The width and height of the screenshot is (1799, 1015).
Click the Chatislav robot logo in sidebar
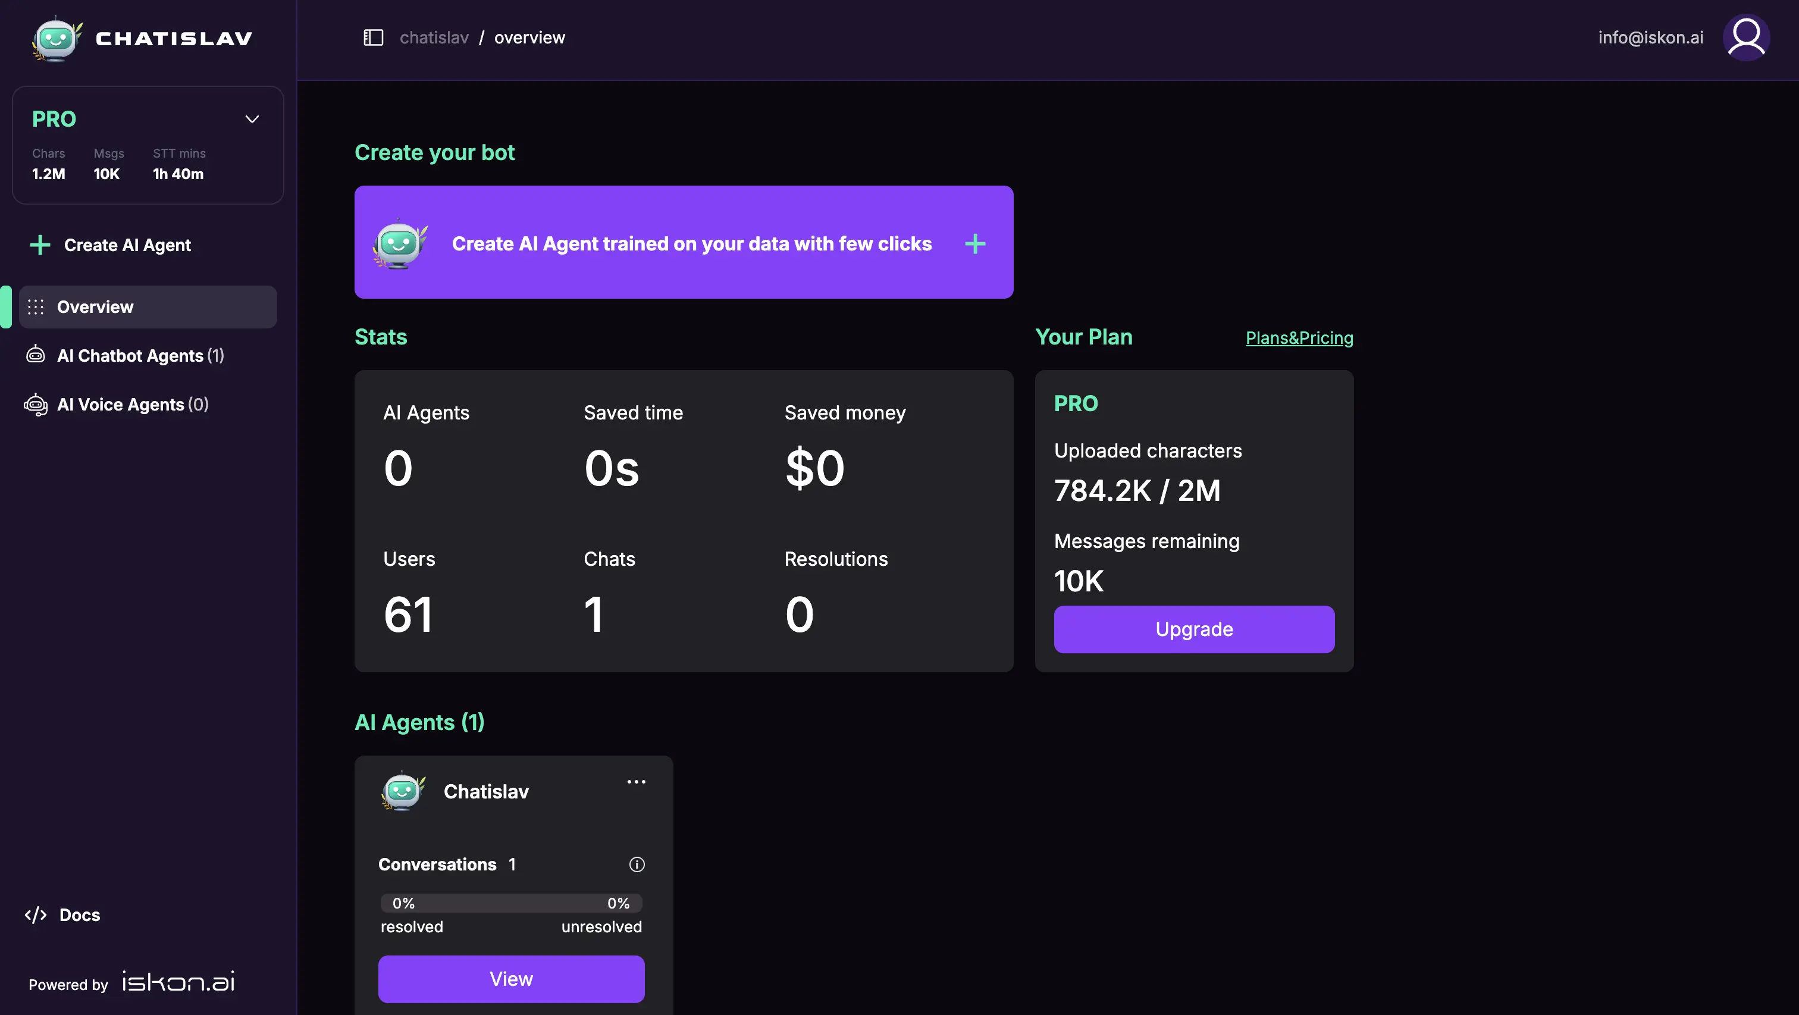coord(57,39)
